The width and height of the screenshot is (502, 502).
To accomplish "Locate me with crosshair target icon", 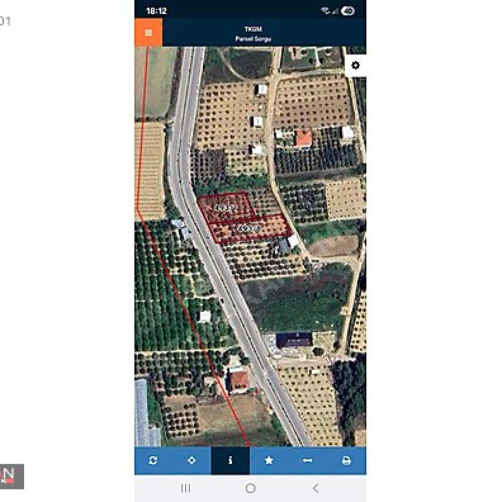I will 191,460.
